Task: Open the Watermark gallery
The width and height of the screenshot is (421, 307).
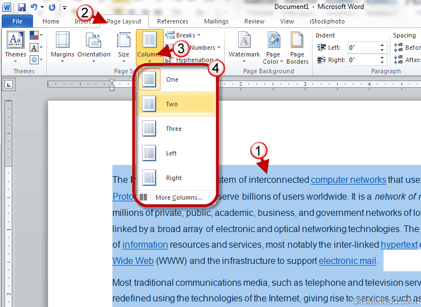Action: coord(244,47)
